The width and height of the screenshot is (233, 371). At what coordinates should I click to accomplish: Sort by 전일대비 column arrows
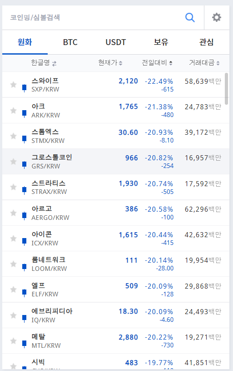171,63
